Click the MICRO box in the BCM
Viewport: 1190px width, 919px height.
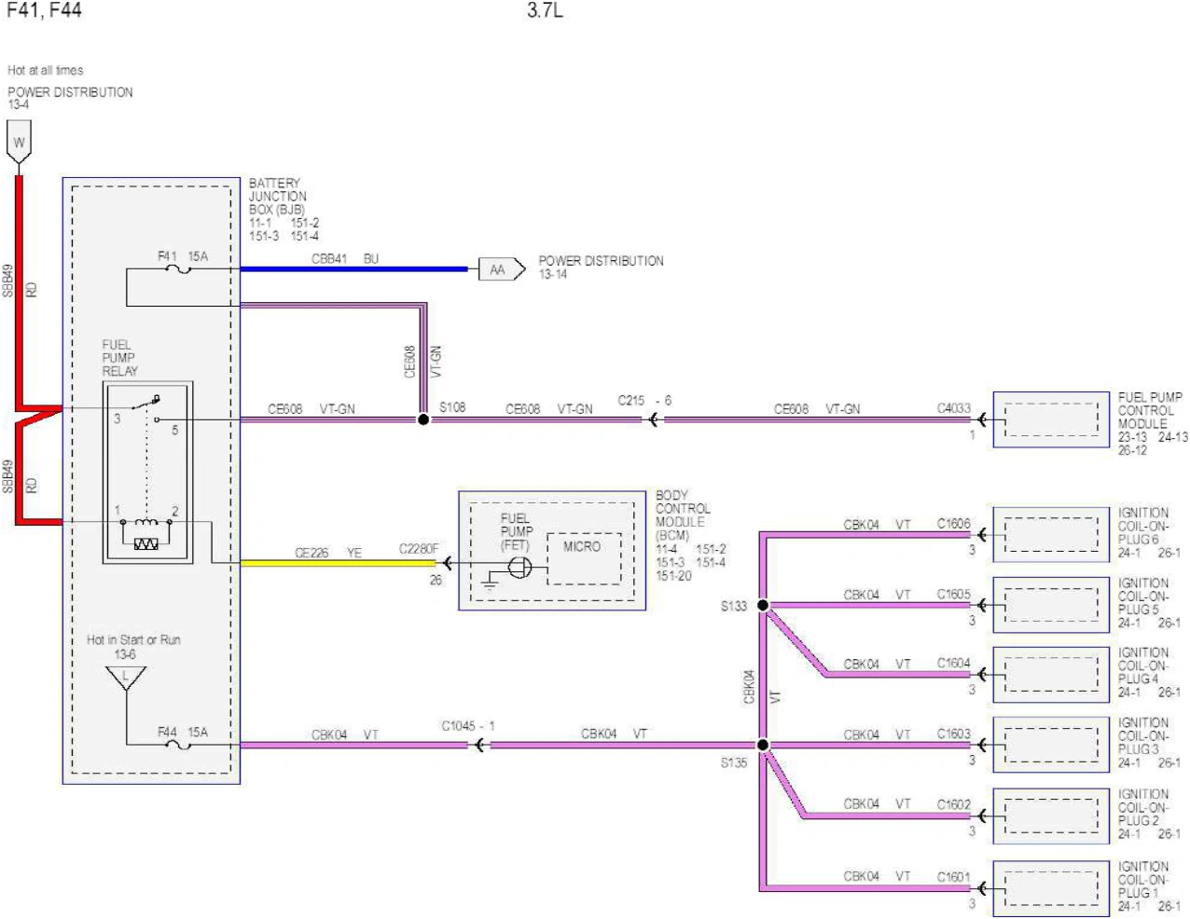(583, 559)
